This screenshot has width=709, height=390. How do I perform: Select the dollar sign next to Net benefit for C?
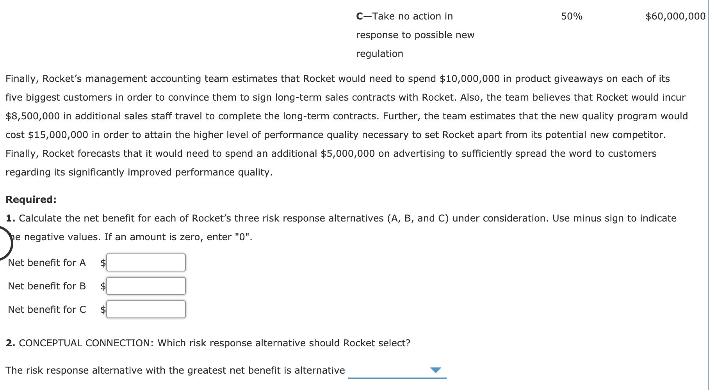click(x=102, y=310)
